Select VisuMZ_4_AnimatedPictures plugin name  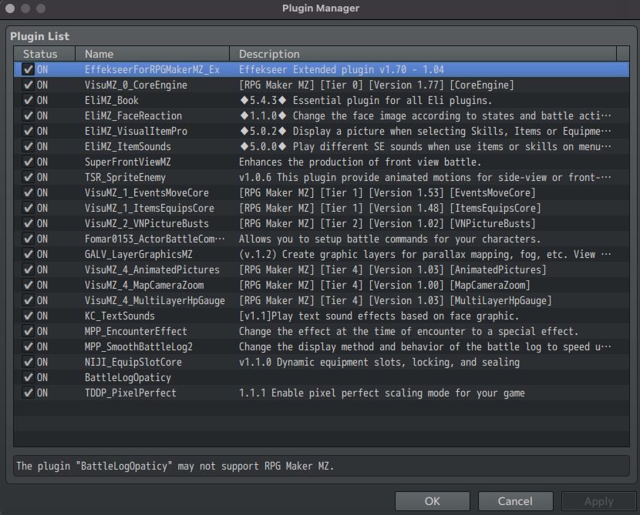coord(152,270)
